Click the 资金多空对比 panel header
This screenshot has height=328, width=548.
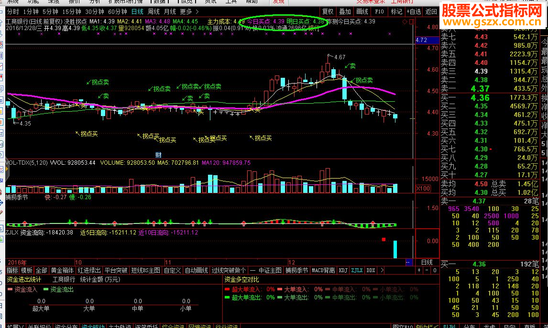pos(241,279)
